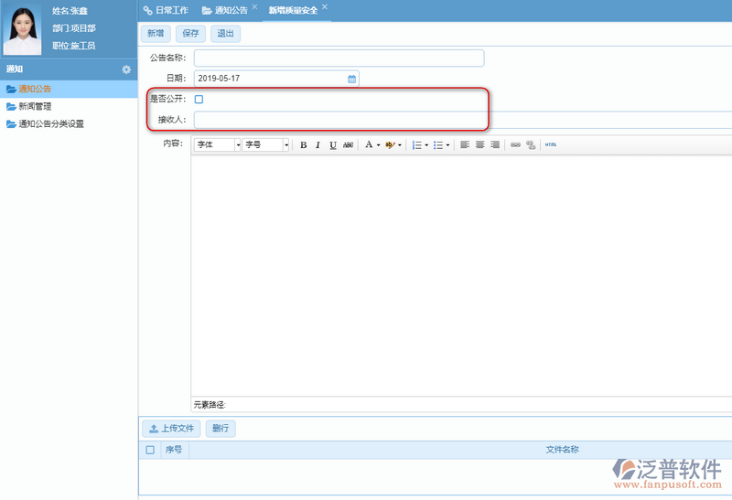Open HTML source view in editor
This screenshot has height=500, width=732.
[551, 145]
